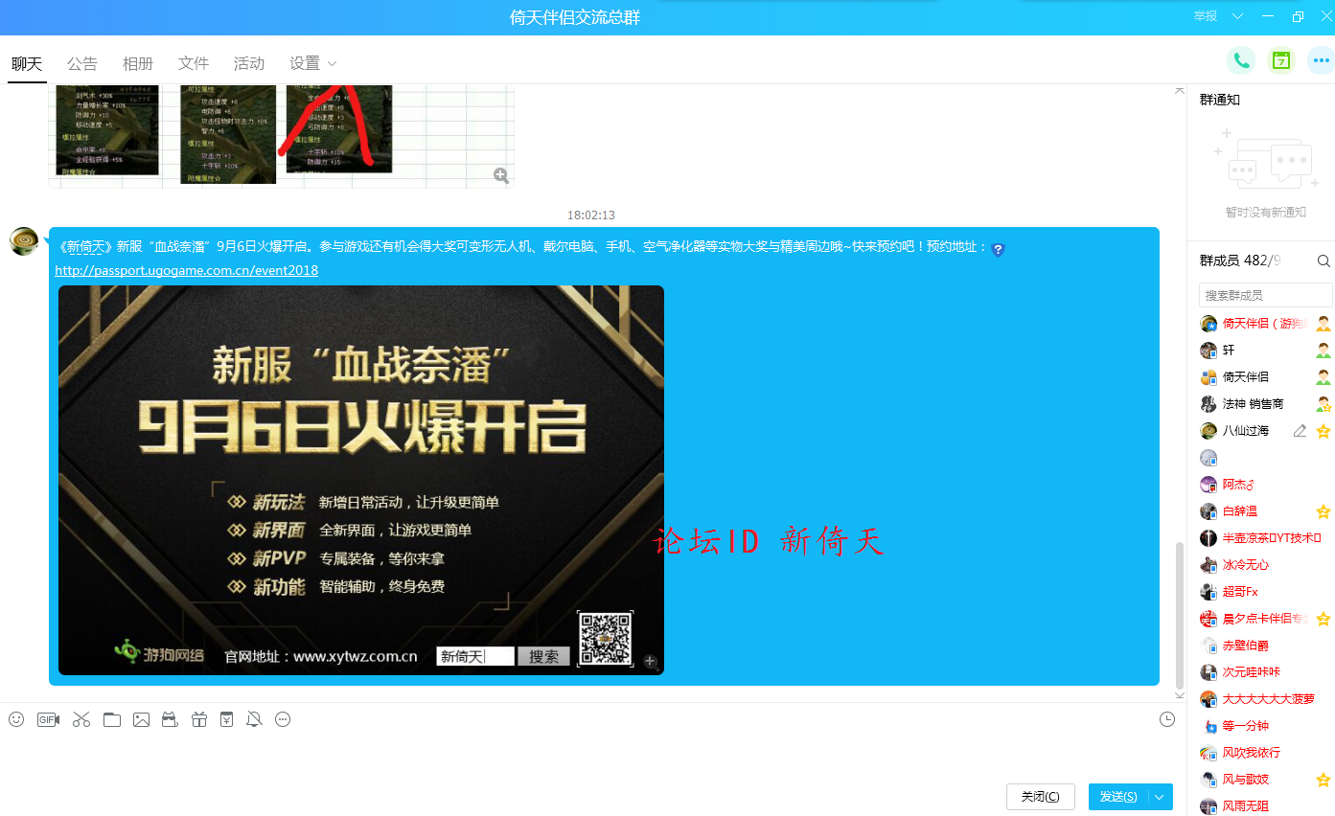The image size is (1335, 816).
Task: Open the circled ellipsis in the input toolbar
Action: (x=283, y=719)
